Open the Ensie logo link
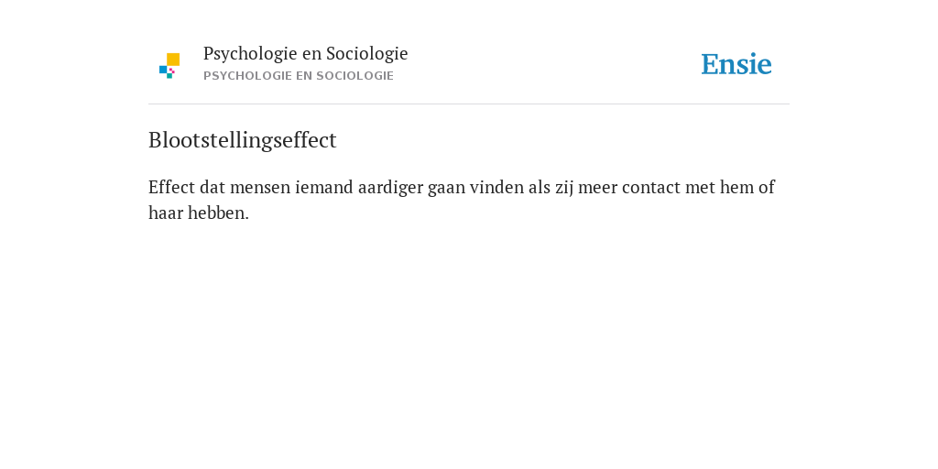Image resolution: width=938 pixels, height=469 pixels. [x=736, y=64]
